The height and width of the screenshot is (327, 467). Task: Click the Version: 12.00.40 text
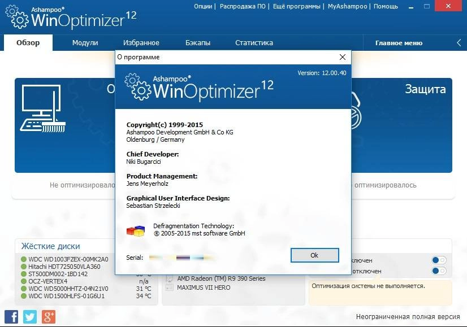click(322, 73)
